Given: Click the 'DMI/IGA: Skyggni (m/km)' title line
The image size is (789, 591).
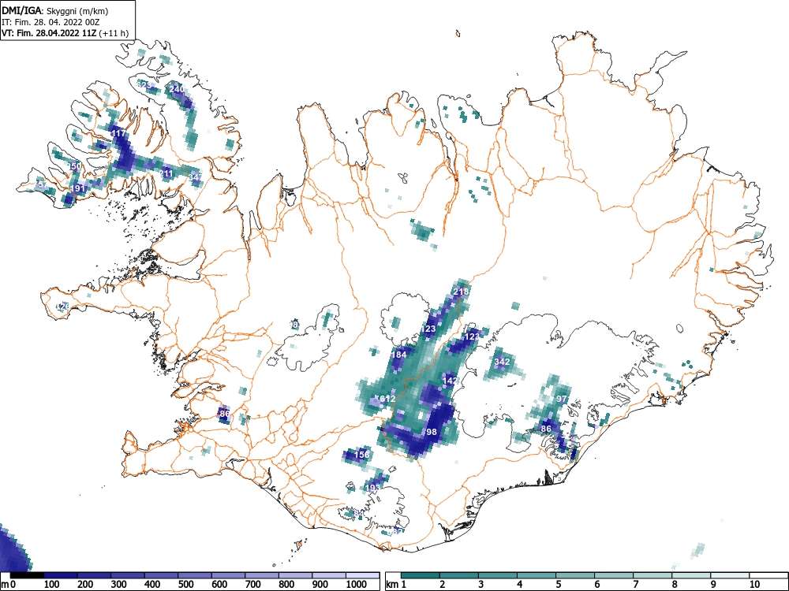Looking at the screenshot, I should 55,10.
